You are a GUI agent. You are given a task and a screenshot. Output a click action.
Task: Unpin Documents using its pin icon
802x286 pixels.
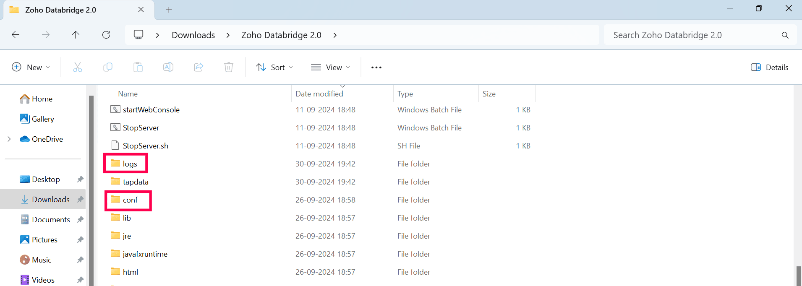(x=80, y=219)
